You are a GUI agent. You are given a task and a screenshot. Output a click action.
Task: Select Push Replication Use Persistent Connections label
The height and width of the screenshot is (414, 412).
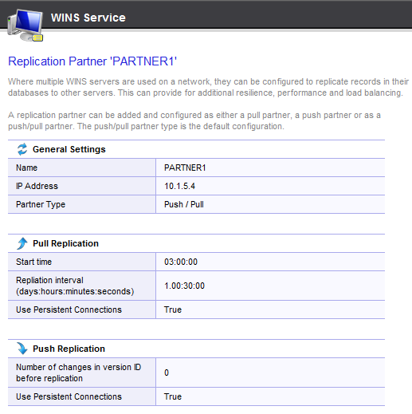click(x=69, y=396)
